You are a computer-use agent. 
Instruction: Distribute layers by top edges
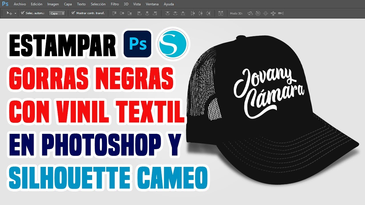(168, 13)
